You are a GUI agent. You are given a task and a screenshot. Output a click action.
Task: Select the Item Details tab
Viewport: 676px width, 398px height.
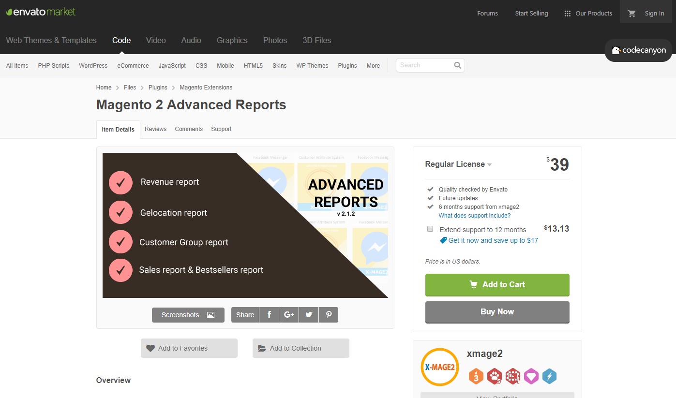click(x=118, y=130)
